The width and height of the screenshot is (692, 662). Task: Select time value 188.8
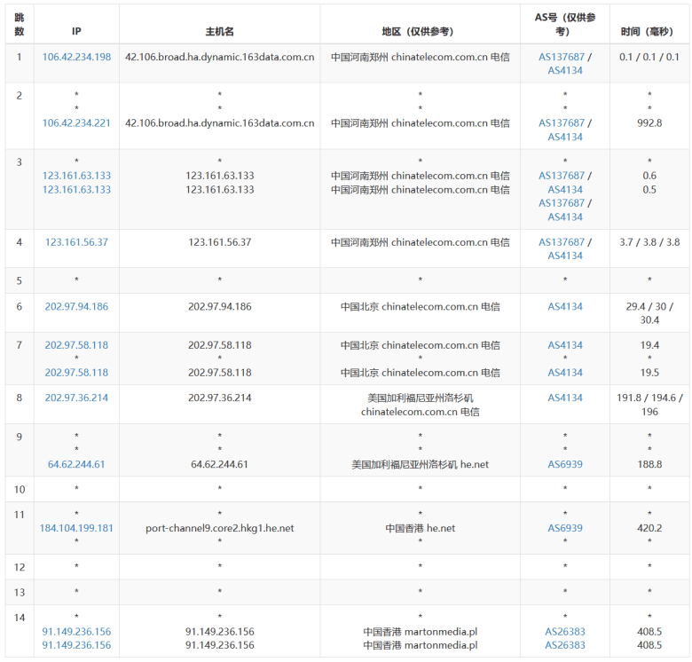649,464
